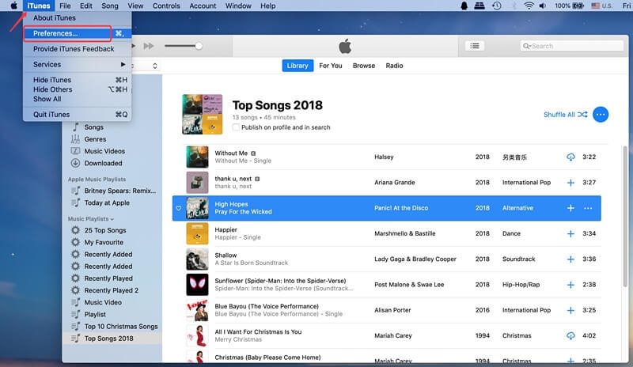Click the blue more options circle button
Image resolution: width=633 pixels, height=367 pixels.
tap(601, 115)
